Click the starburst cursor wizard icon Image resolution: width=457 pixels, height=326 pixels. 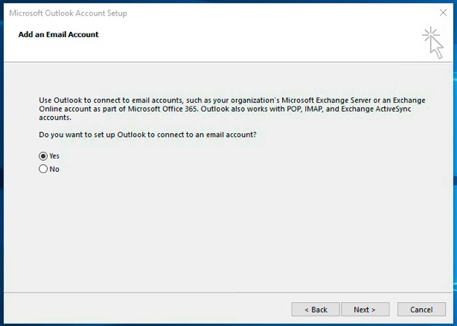pos(432,43)
